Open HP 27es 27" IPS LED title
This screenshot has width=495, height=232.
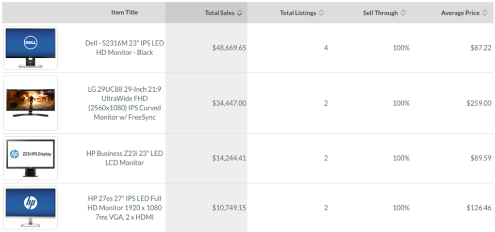click(124, 208)
